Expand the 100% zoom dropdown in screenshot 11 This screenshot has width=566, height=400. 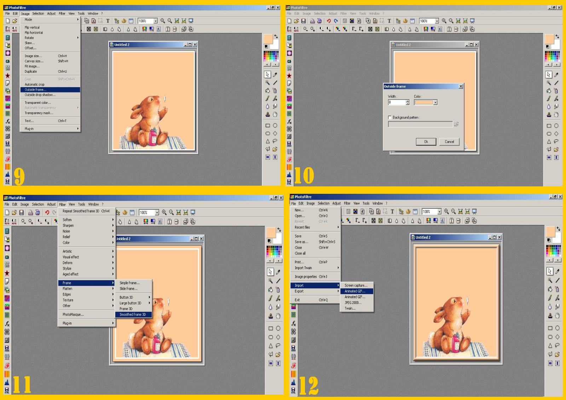coord(157,213)
